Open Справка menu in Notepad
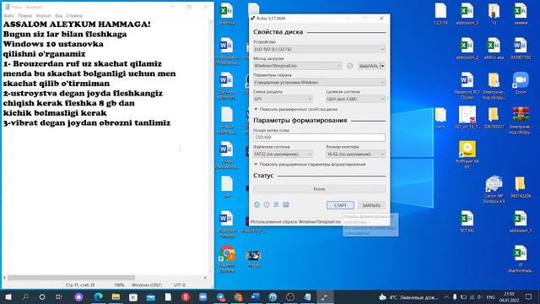 click(74, 15)
